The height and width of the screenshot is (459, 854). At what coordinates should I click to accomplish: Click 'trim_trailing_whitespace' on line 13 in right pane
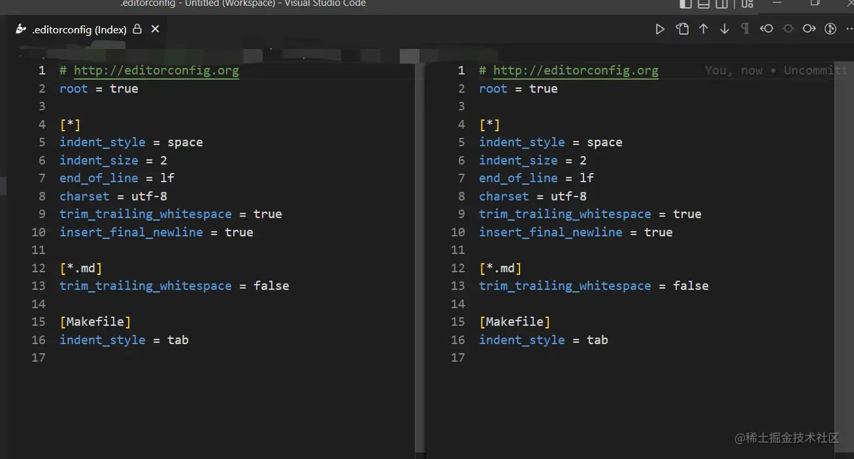click(x=565, y=286)
